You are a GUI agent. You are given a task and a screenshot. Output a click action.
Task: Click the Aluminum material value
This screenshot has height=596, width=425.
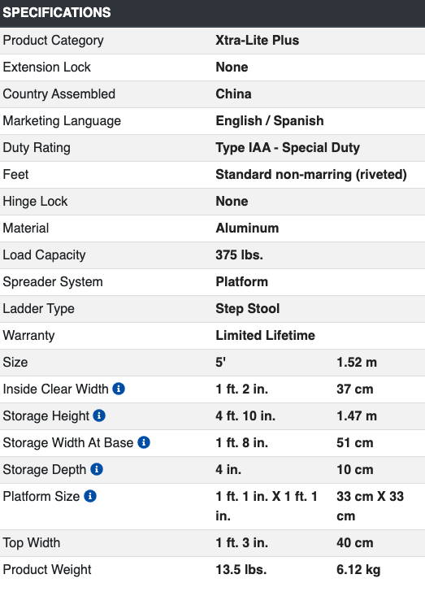(x=247, y=228)
